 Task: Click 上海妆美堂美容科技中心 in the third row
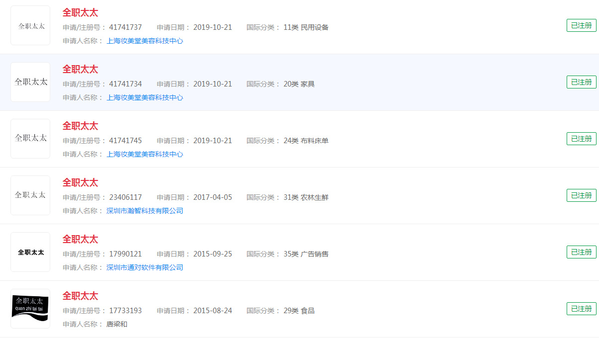[144, 154]
